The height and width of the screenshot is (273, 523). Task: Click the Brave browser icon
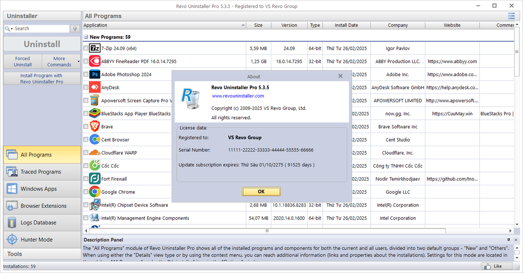tap(94, 127)
